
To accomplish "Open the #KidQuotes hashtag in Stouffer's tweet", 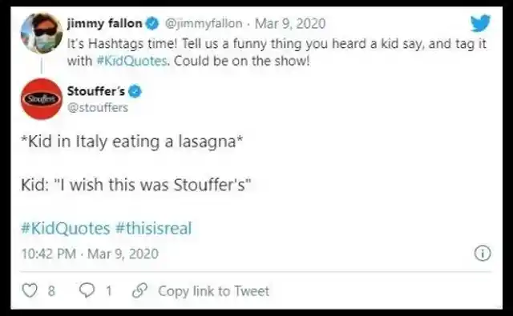I will [66, 228].
